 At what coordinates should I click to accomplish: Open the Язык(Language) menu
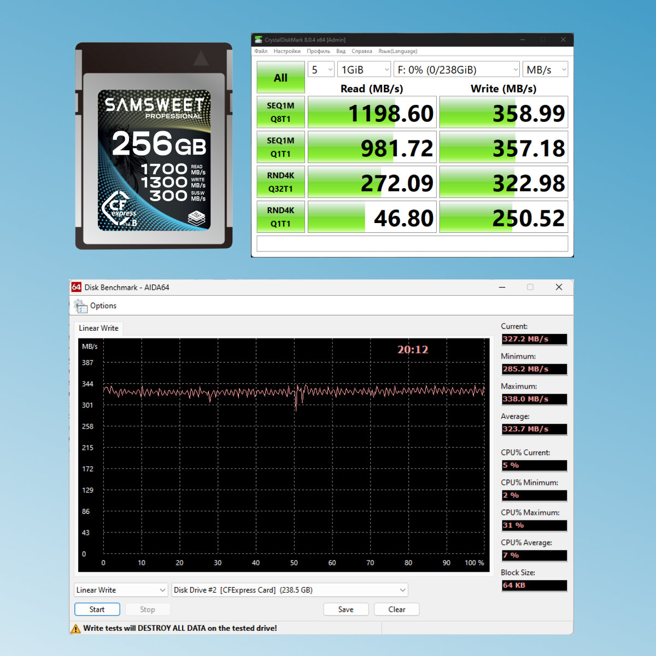(x=397, y=51)
